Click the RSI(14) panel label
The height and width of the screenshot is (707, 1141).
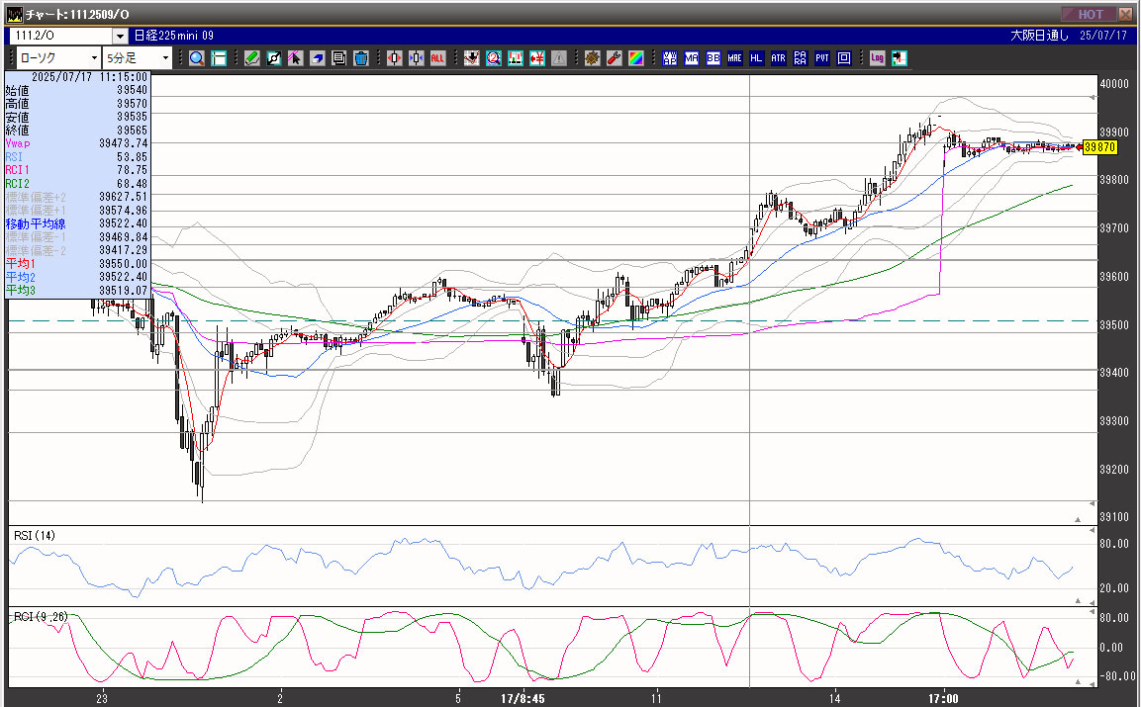[x=35, y=535]
